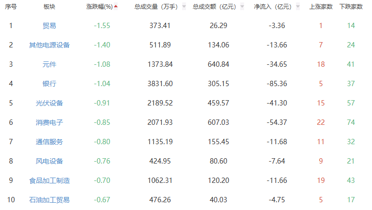Click the 下跌家数 column header

tap(351, 7)
